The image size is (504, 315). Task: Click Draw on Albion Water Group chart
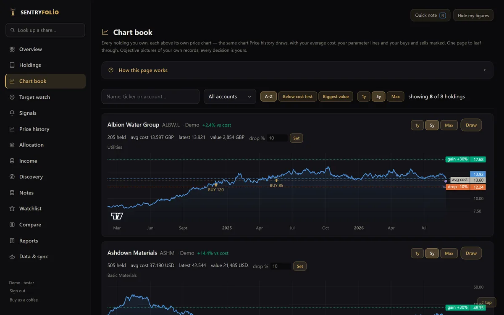[471, 125]
